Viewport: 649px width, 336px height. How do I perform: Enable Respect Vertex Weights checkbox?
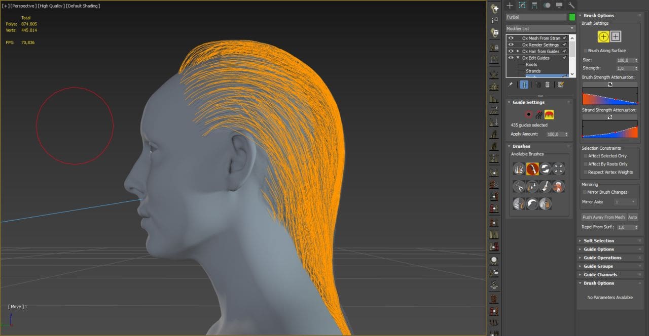pos(586,172)
